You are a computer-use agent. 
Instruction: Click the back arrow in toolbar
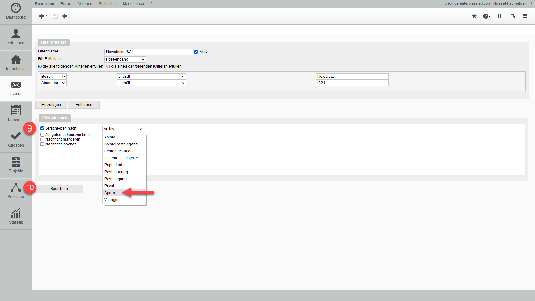point(65,16)
